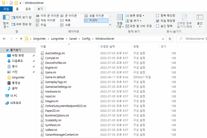Open the 파일 (File) menu tab
207x138 pixels.
coord(6,9)
